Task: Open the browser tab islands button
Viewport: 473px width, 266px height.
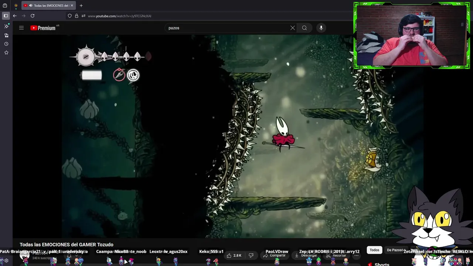Action: point(5,6)
